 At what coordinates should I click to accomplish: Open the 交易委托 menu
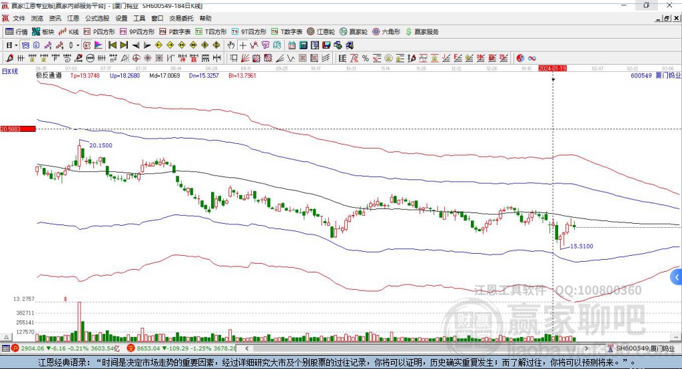click(x=181, y=18)
